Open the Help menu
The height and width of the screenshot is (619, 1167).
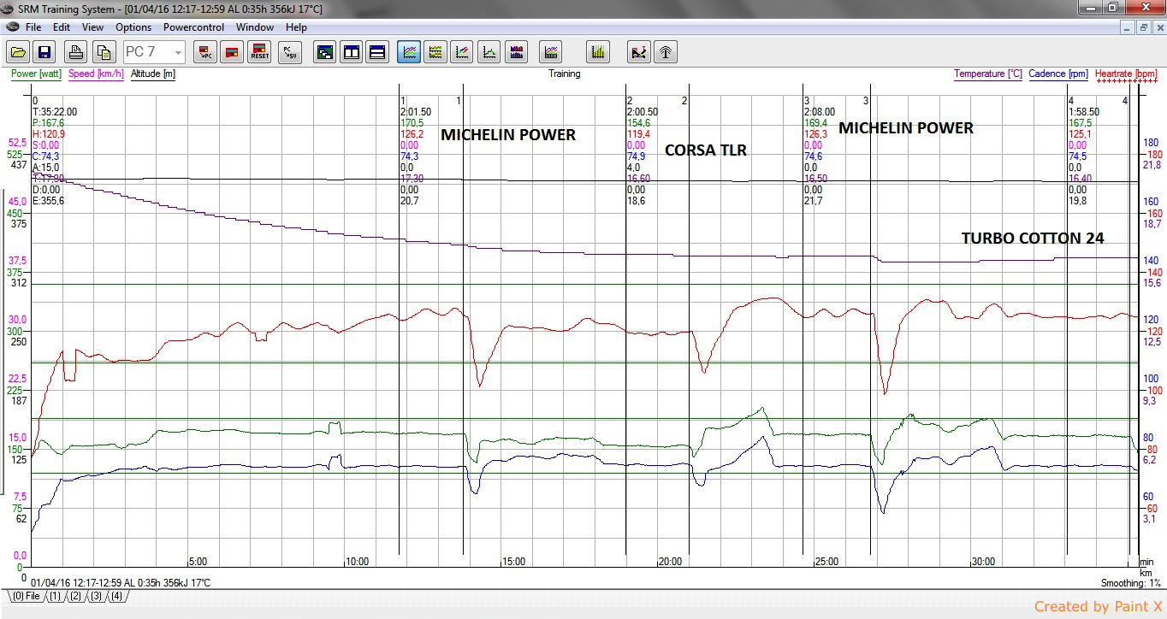pos(296,27)
